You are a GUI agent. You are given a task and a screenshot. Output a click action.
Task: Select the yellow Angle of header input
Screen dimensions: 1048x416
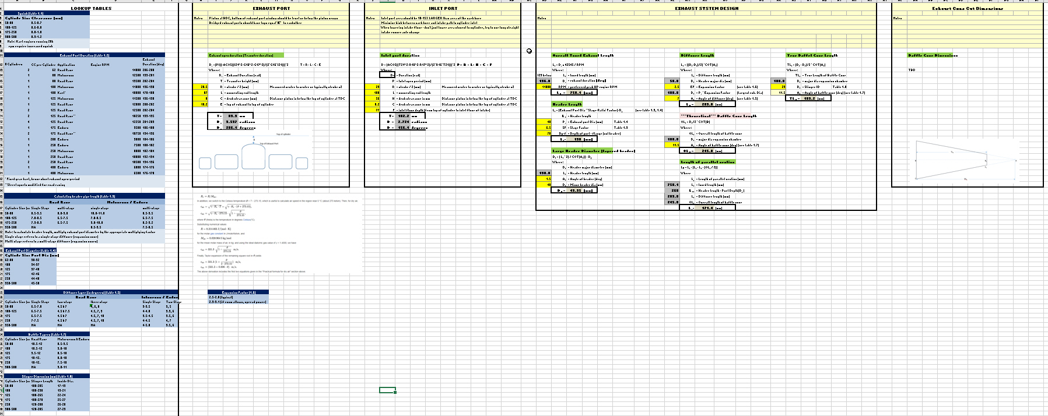tap(544, 179)
